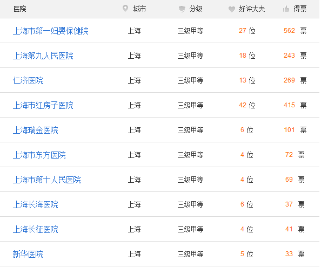Click the 562 vote count
The width and height of the screenshot is (321, 268).
tap(289, 31)
